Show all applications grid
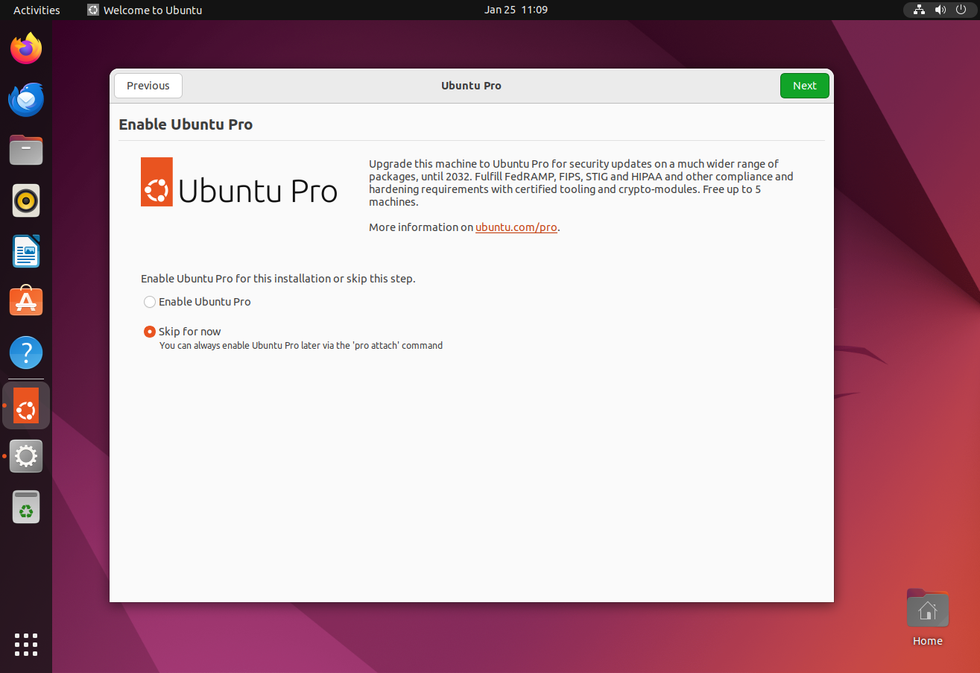 pos(26,645)
